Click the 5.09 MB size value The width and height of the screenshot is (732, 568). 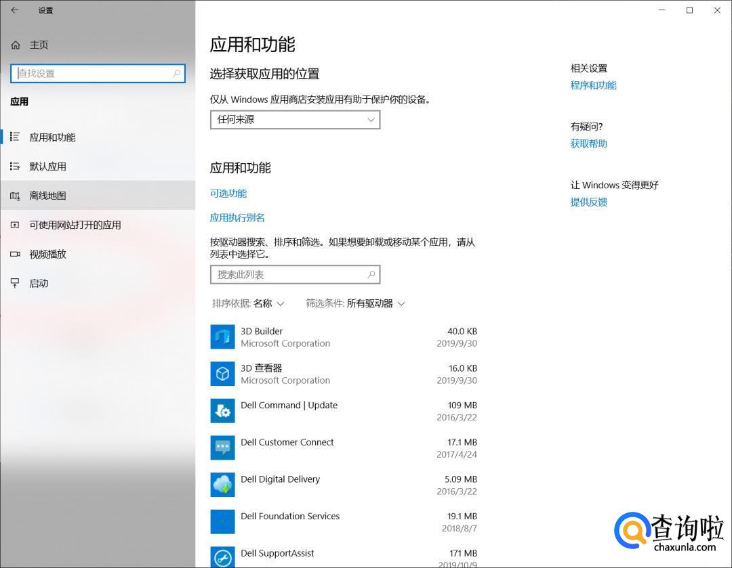[x=461, y=479]
